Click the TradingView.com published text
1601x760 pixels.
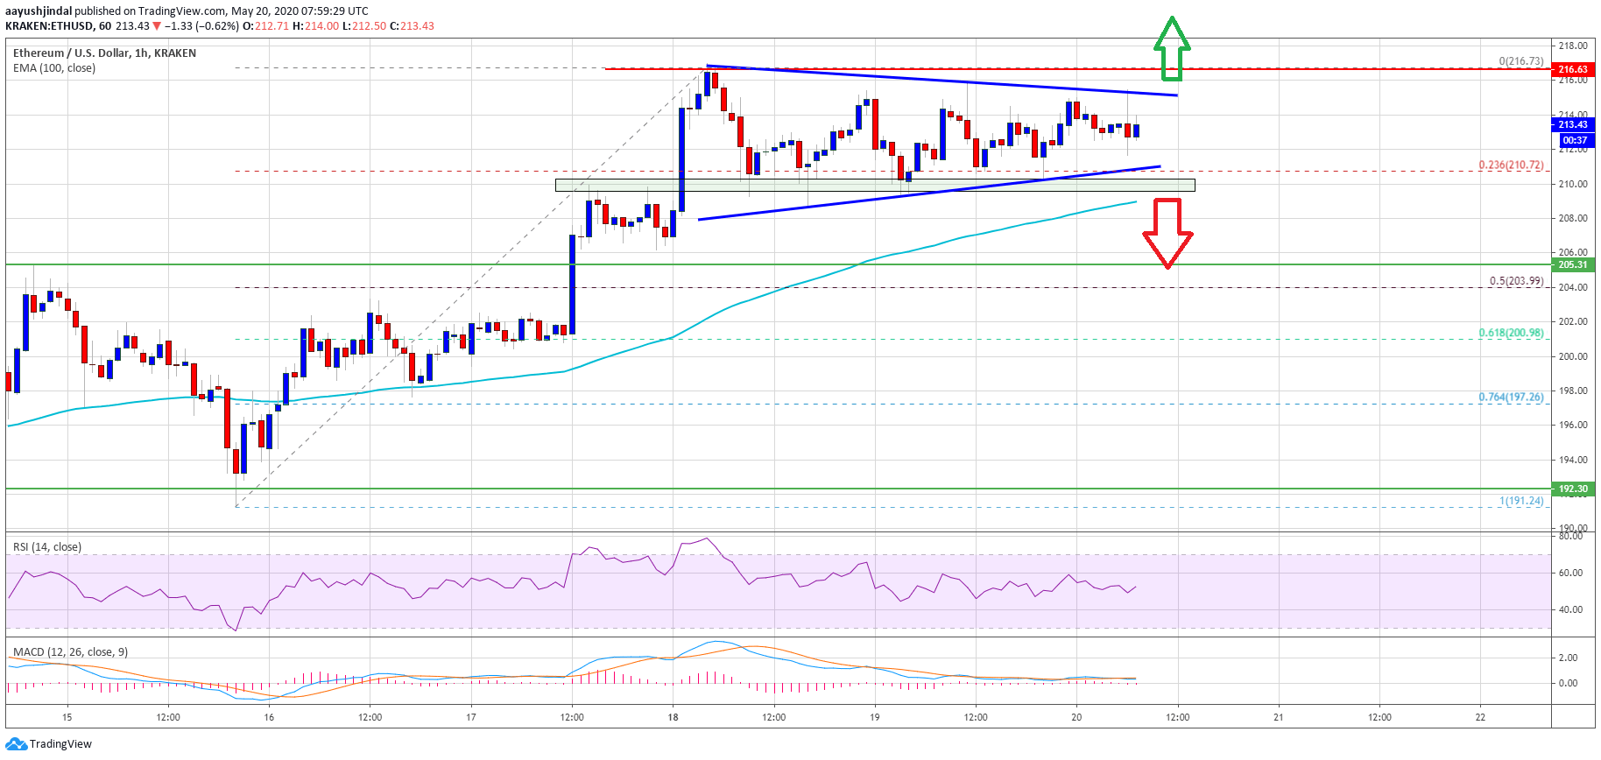[181, 11]
